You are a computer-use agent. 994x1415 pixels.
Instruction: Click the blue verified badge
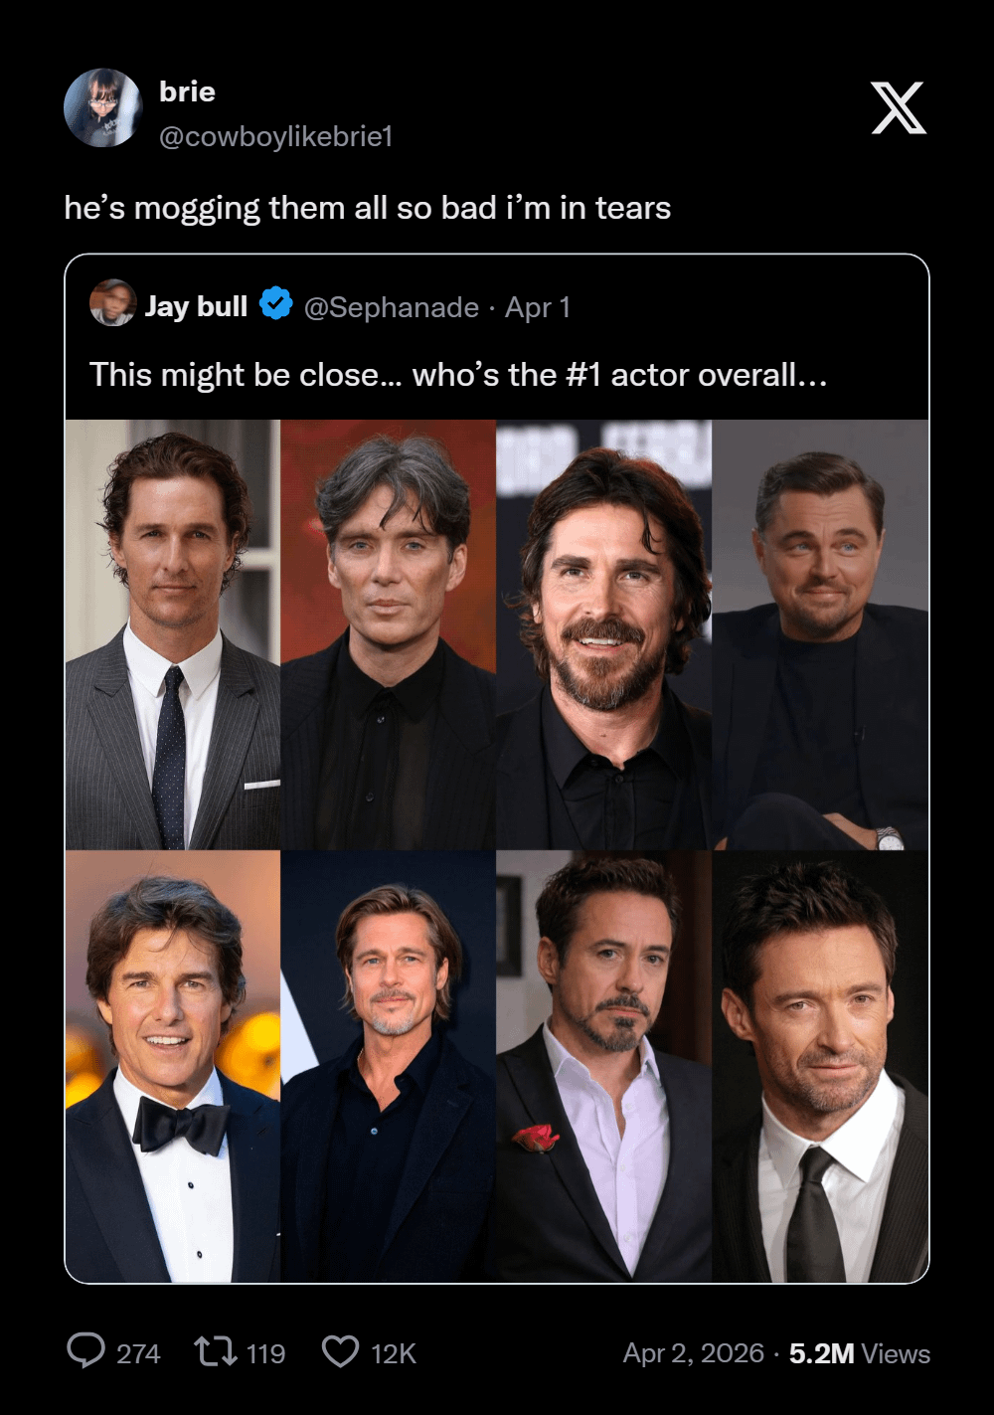tap(276, 303)
